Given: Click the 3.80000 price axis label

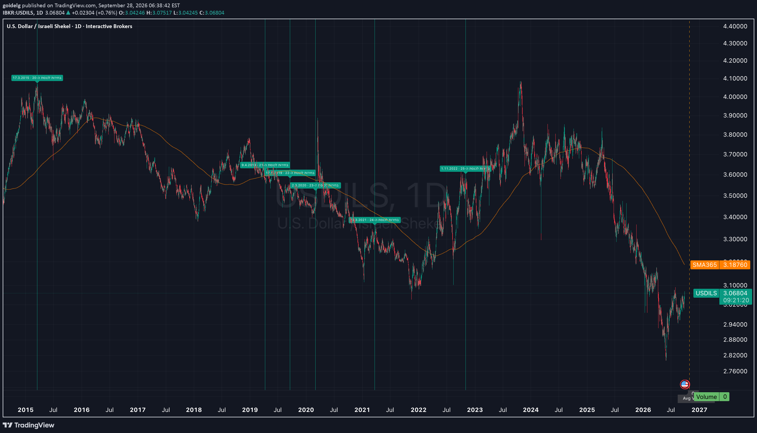Looking at the screenshot, I should click(x=735, y=135).
